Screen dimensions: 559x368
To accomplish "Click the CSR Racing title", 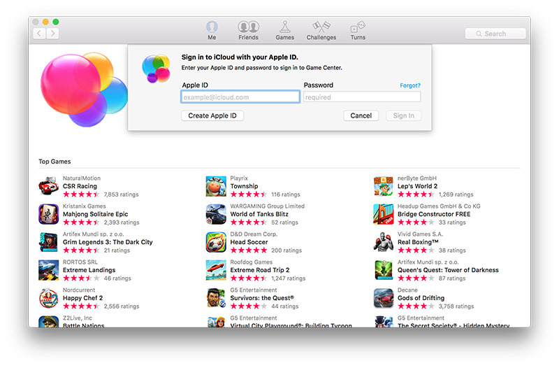I will 80,186.
